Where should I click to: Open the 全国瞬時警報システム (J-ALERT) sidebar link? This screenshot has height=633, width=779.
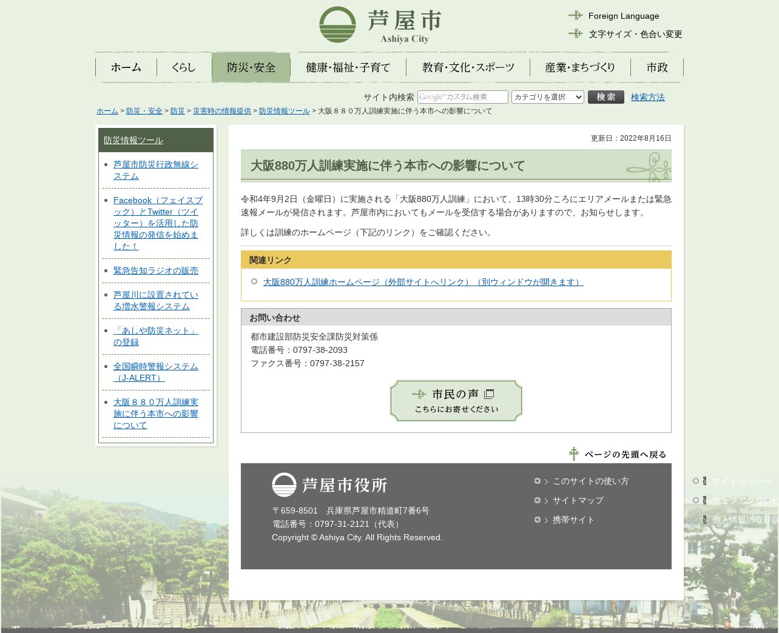(x=156, y=372)
